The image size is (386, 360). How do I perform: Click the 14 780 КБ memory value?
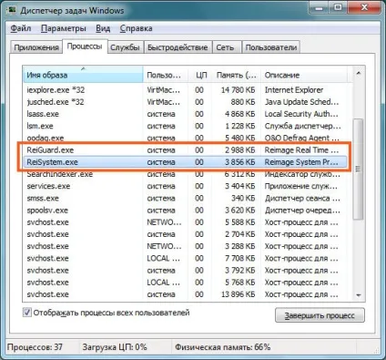point(238,90)
